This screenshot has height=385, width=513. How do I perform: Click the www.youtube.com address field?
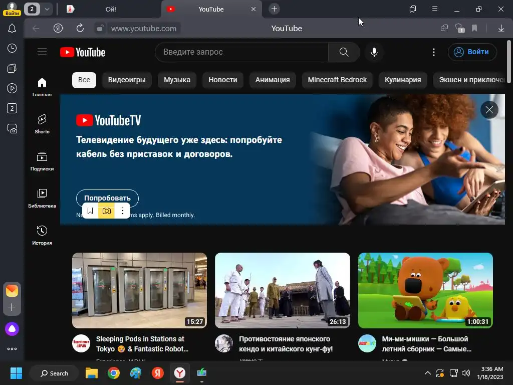pyautogui.click(x=144, y=29)
